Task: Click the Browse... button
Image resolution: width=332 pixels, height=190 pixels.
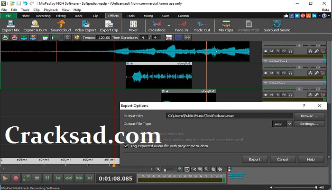Action: pos(309,116)
